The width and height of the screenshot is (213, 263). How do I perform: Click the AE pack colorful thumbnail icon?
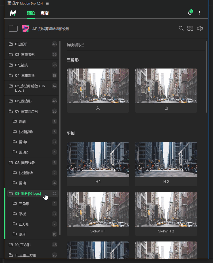(25, 29)
